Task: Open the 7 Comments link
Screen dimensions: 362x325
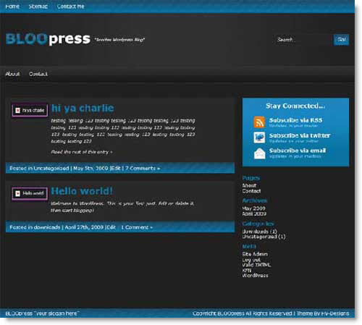Action: pyautogui.click(x=143, y=168)
